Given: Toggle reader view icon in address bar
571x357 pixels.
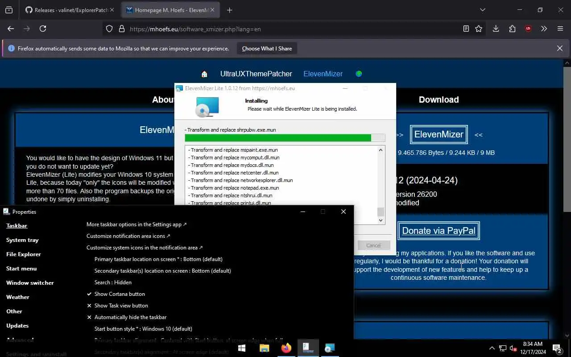Looking at the screenshot, I should coord(466,29).
